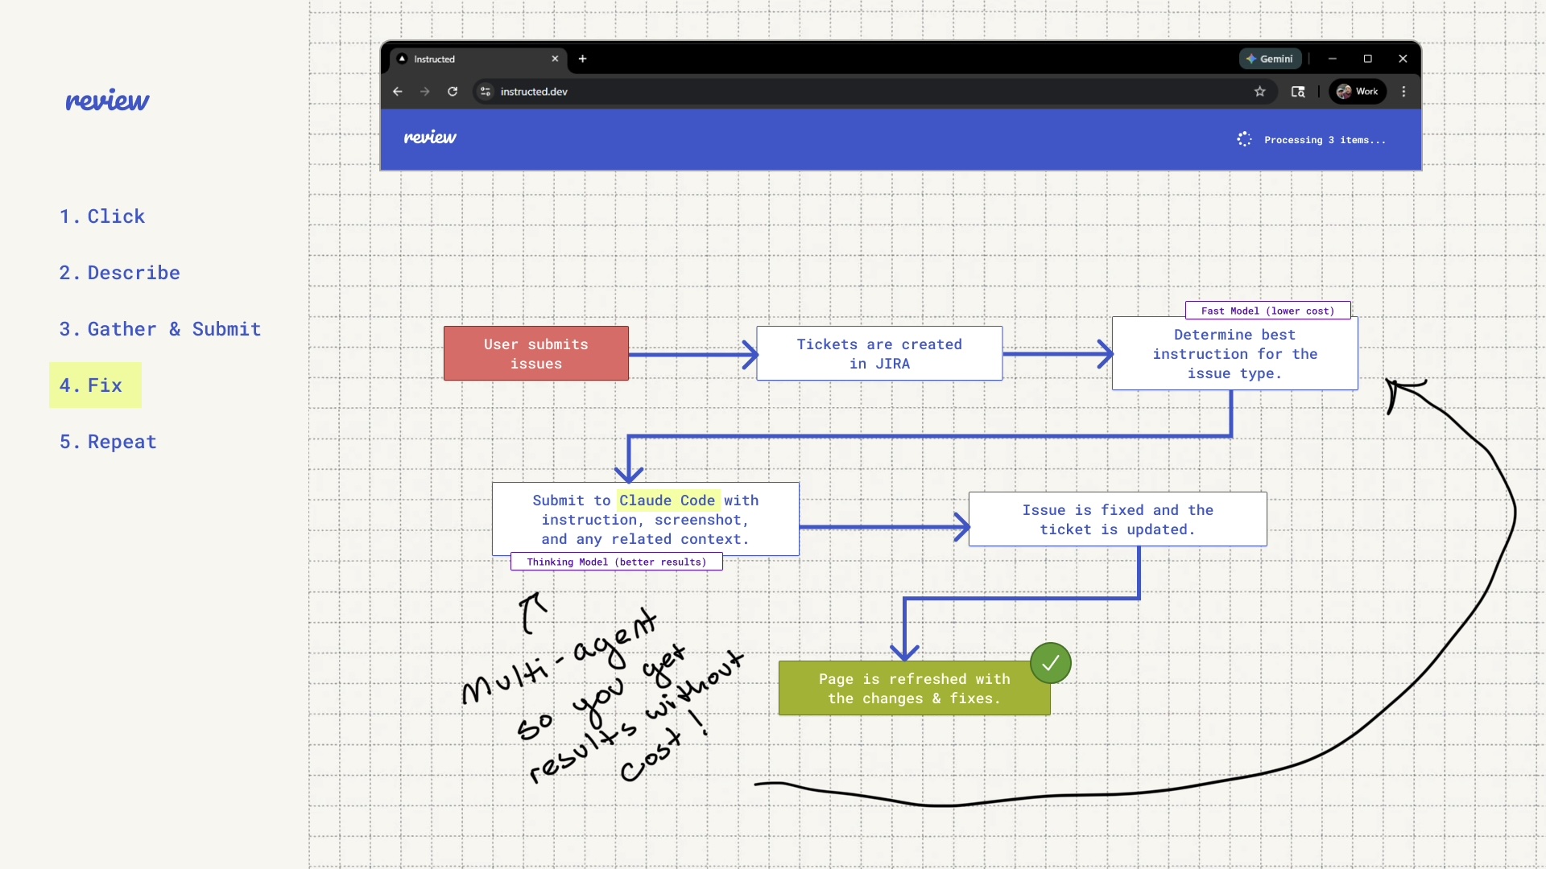Click the browser forward arrow
This screenshot has height=869, width=1546.
click(x=425, y=92)
